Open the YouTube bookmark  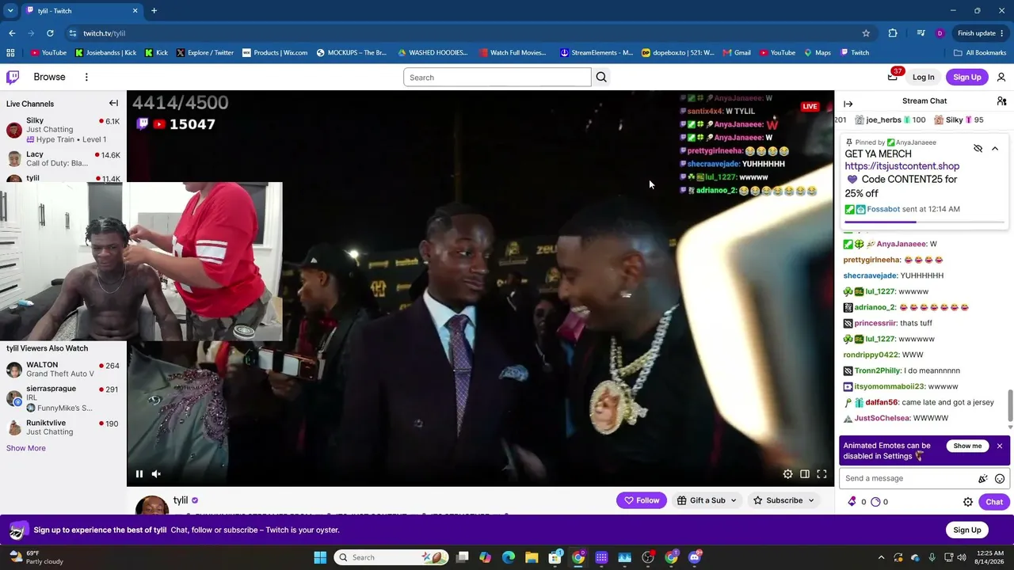[x=48, y=53]
